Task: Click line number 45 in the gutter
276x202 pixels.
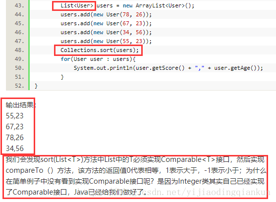Action: [19, 24]
